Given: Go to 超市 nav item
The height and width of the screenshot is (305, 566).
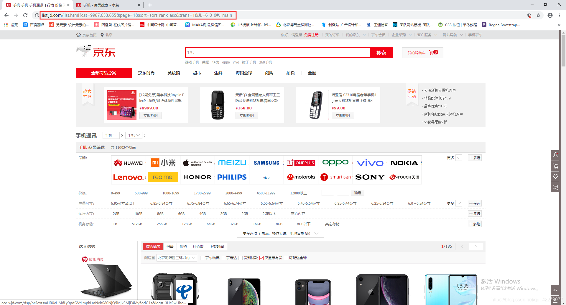Looking at the screenshot, I should pyautogui.click(x=197, y=73).
